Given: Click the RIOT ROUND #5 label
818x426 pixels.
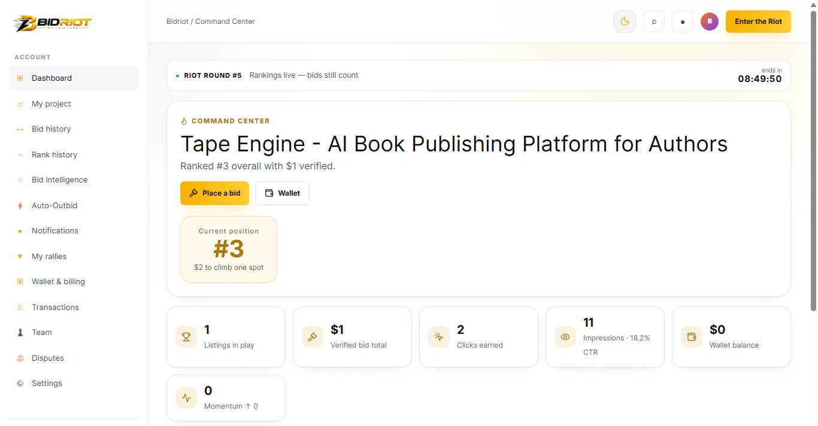Looking at the screenshot, I should point(213,76).
